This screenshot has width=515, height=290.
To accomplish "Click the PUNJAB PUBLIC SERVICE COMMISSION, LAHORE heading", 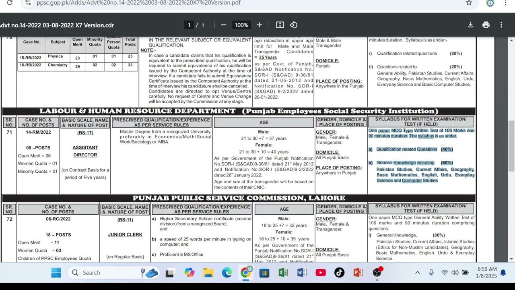I will click(239, 198).
